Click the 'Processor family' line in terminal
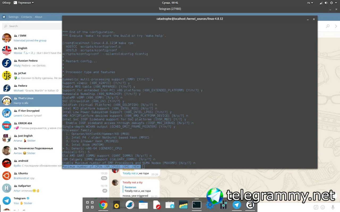Viewport: 340px width, 212px height. pyautogui.click(x=77, y=130)
